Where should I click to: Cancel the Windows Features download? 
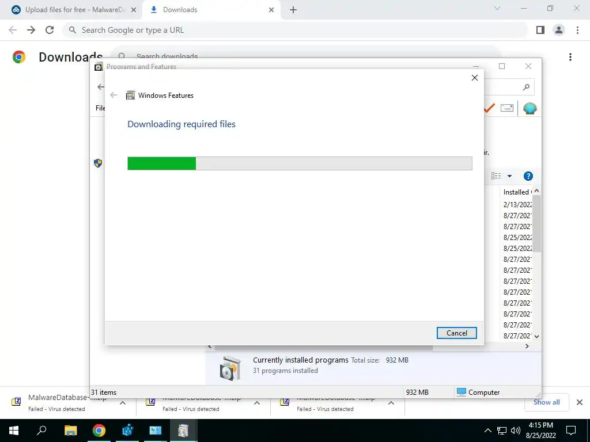[x=456, y=333]
